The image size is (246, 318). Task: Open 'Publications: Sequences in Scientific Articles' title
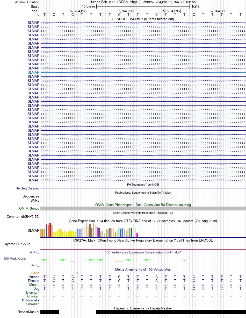pos(143,193)
